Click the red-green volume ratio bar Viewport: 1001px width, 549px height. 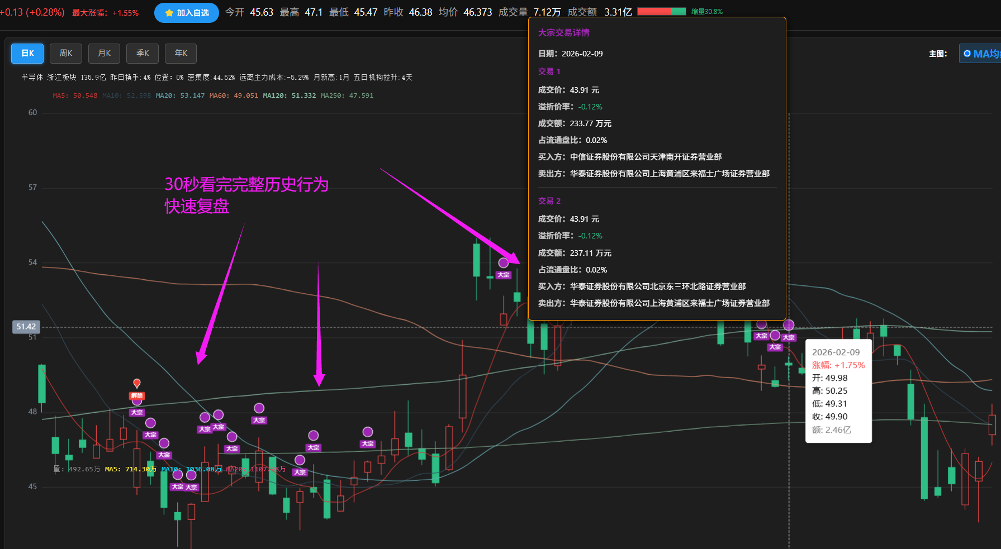[661, 12]
